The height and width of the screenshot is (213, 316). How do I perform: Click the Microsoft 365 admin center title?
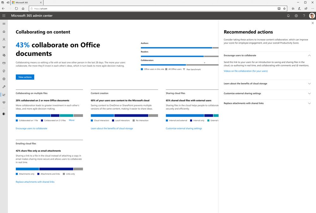coord(32,16)
